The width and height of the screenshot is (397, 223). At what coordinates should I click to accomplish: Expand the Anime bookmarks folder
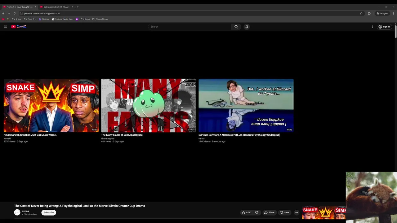pyautogui.click(x=17, y=19)
